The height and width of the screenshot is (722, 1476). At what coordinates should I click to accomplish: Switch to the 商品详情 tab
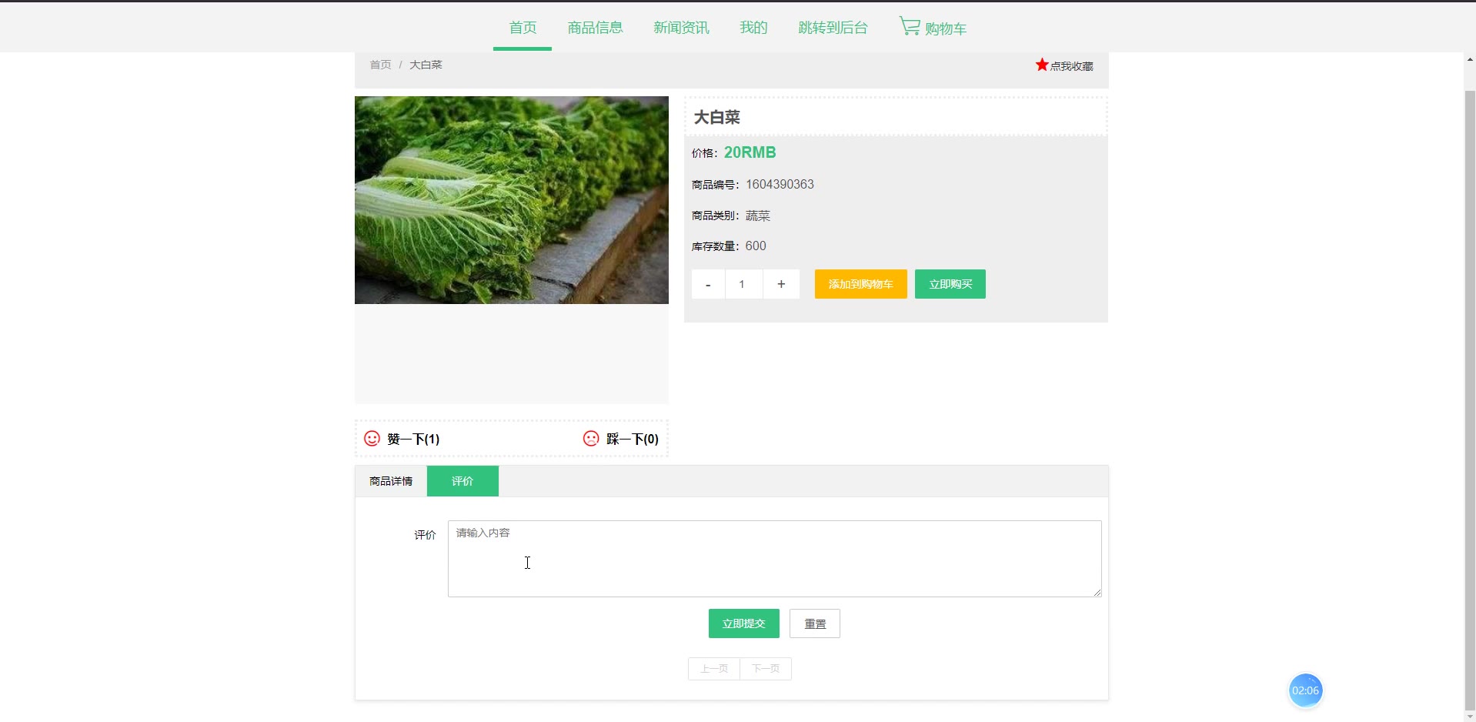[x=391, y=481]
